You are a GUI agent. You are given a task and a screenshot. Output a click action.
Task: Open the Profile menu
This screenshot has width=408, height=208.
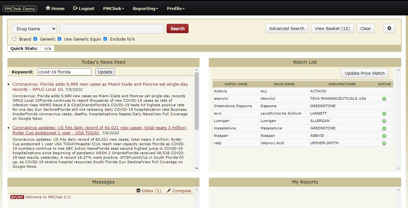(176, 9)
